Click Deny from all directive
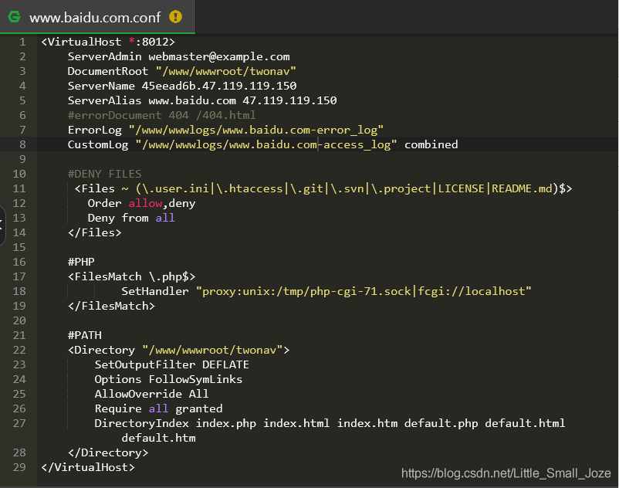The width and height of the screenshot is (619, 488). tap(131, 218)
